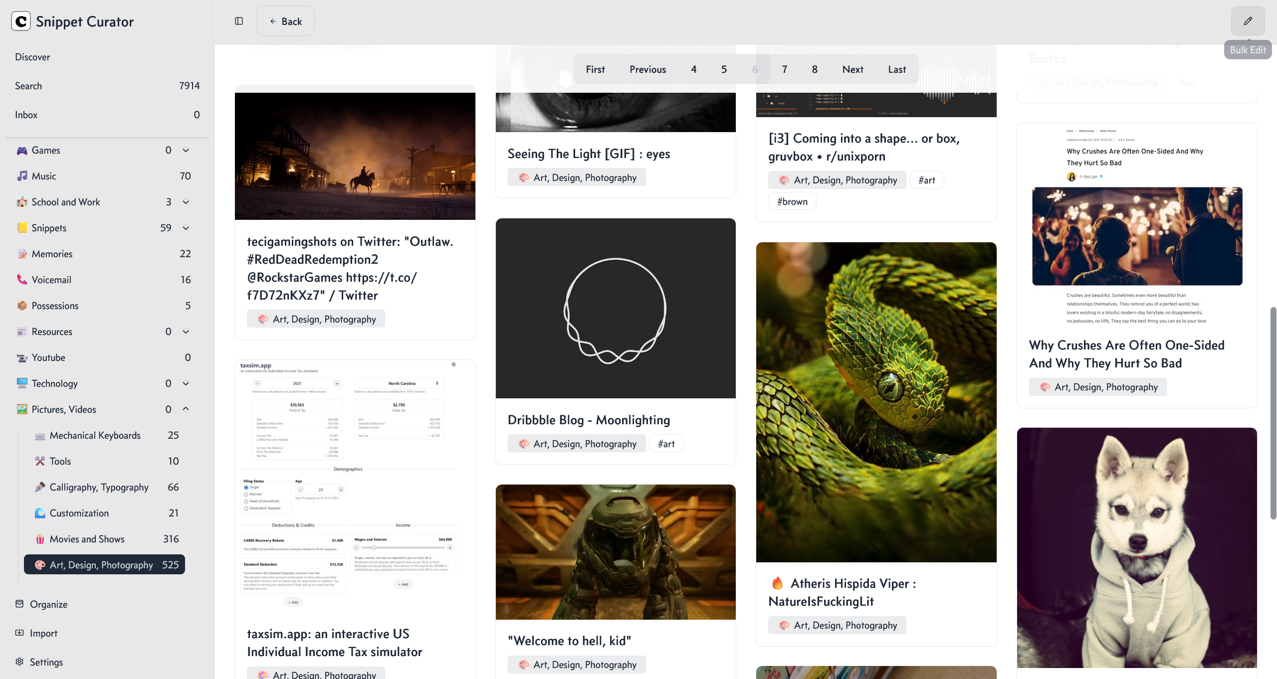The image size is (1277, 679).
Task: Click the Games controller icon
Action: 22,150
